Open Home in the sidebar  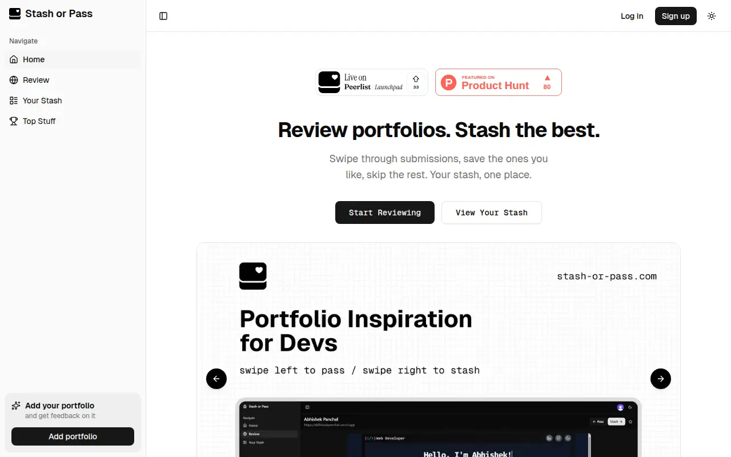(73, 59)
